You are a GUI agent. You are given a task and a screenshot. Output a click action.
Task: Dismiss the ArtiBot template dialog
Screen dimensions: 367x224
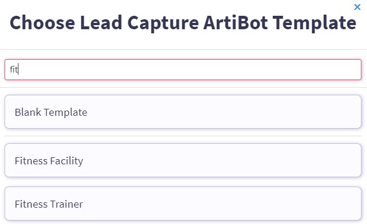pyautogui.click(x=357, y=7)
